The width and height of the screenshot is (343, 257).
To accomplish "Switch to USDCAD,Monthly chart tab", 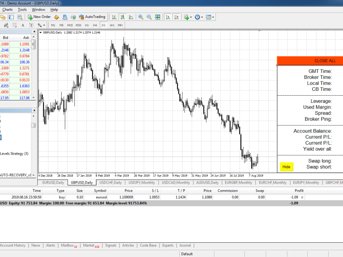I will [176, 183].
